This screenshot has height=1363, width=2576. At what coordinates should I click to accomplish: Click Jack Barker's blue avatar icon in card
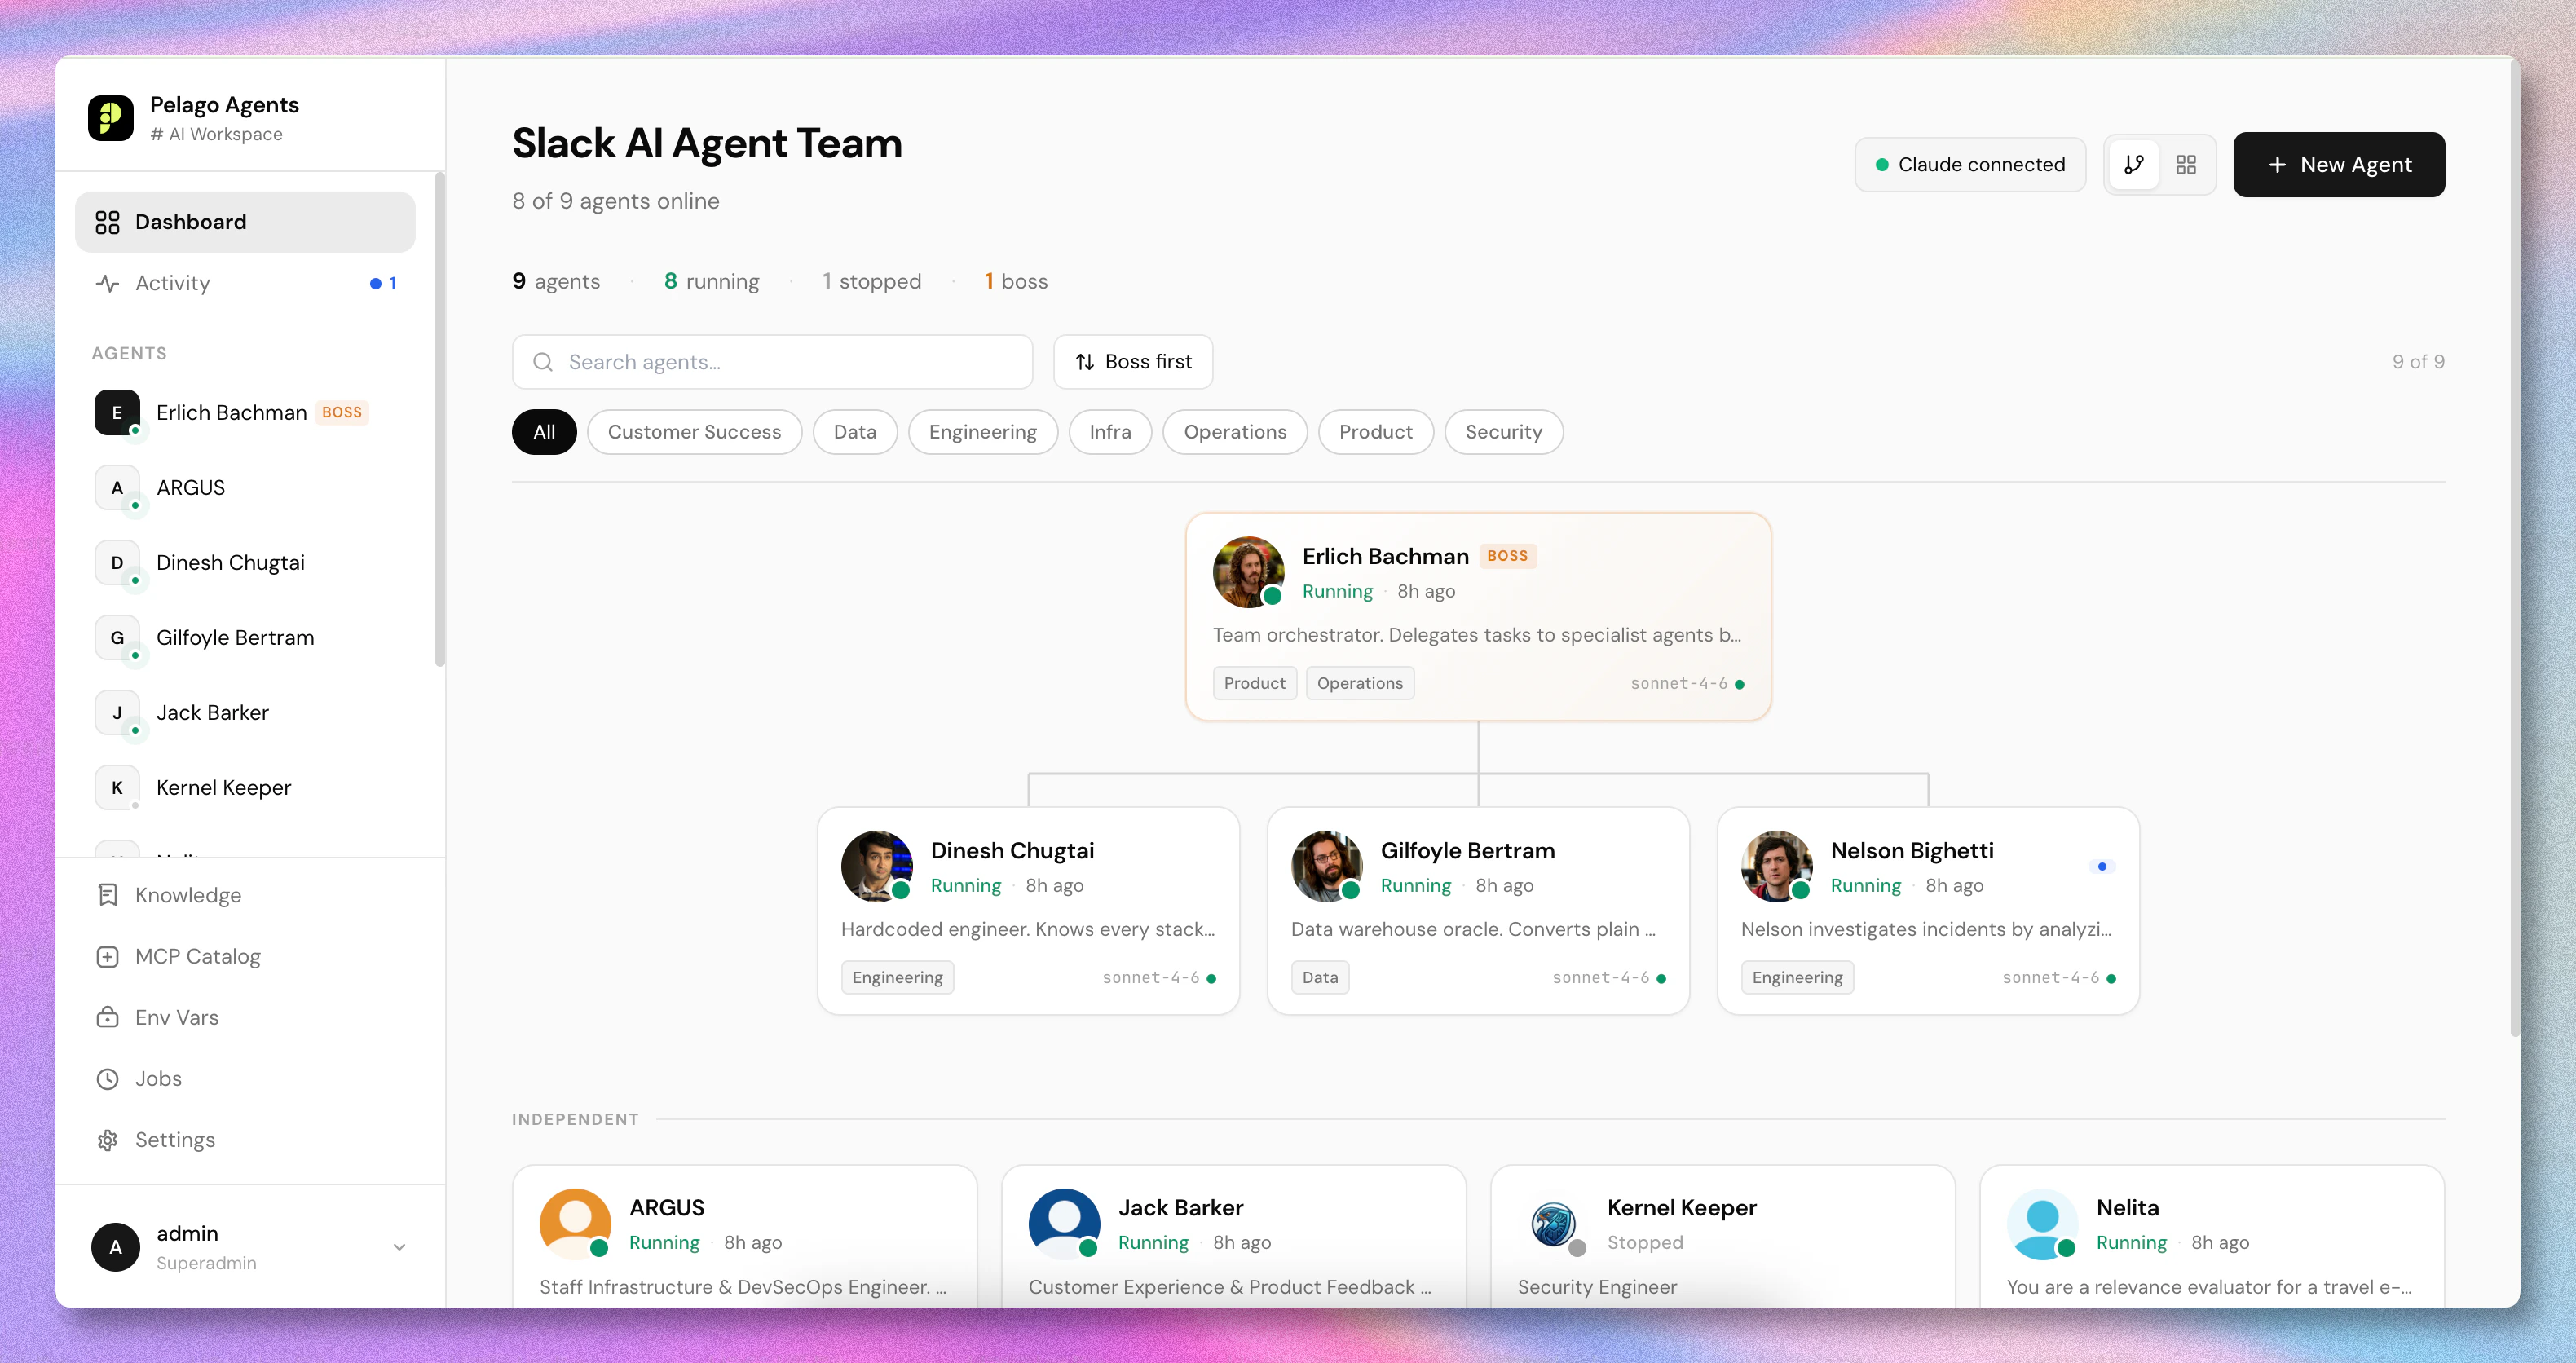click(x=1064, y=1224)
